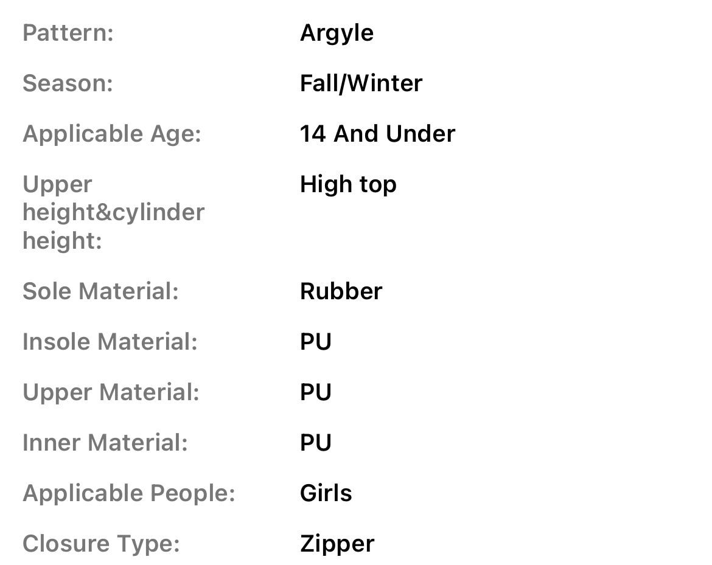Click the Closure Type label
The height and width of the screenshot is (565, 712).
(x=101, y=544)
